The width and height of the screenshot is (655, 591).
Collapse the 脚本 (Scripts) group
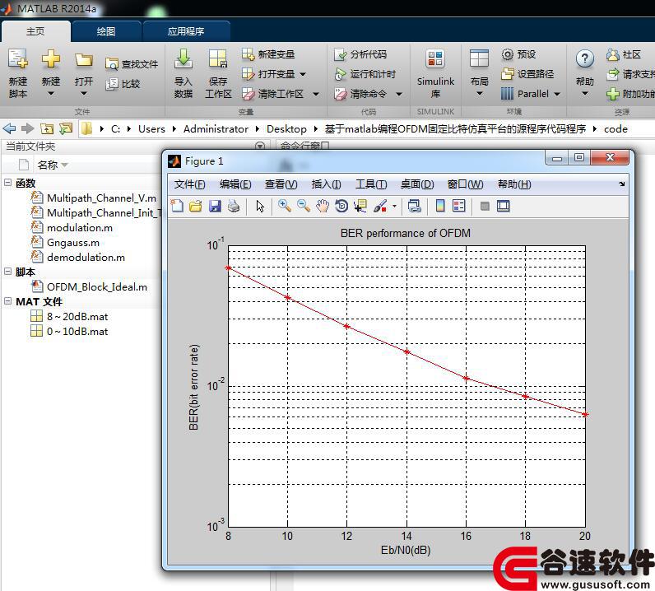tap(7, 272)
